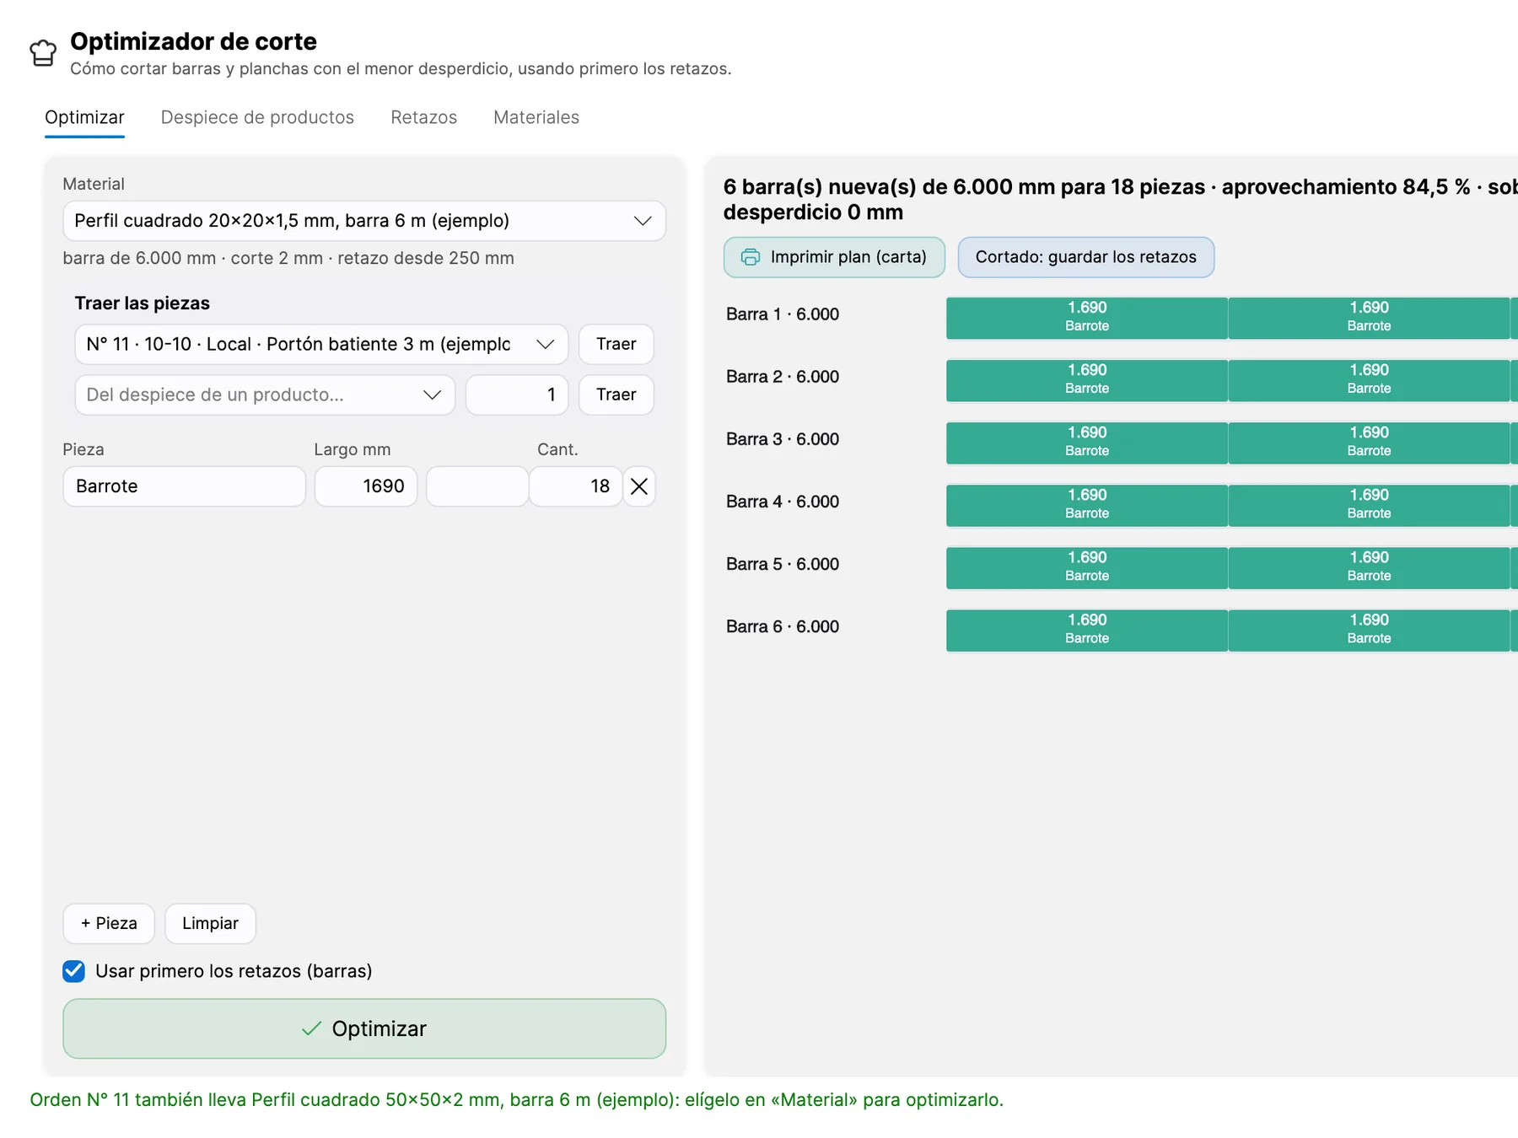Select second 1.690 Barrote segment in Barra 3
Viewport: 1518px width, 1138px height.
point(1369,442)
